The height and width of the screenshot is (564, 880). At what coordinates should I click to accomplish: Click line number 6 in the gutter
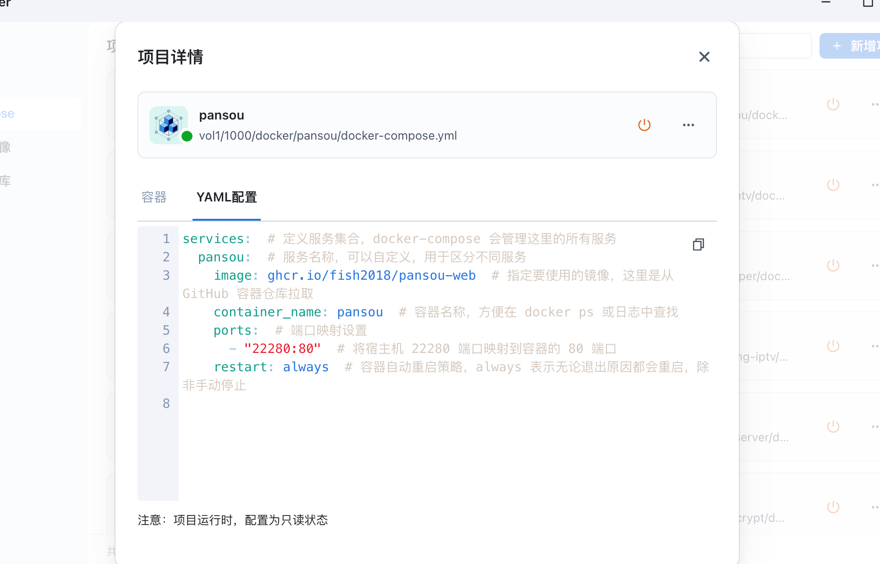point(166,349)
